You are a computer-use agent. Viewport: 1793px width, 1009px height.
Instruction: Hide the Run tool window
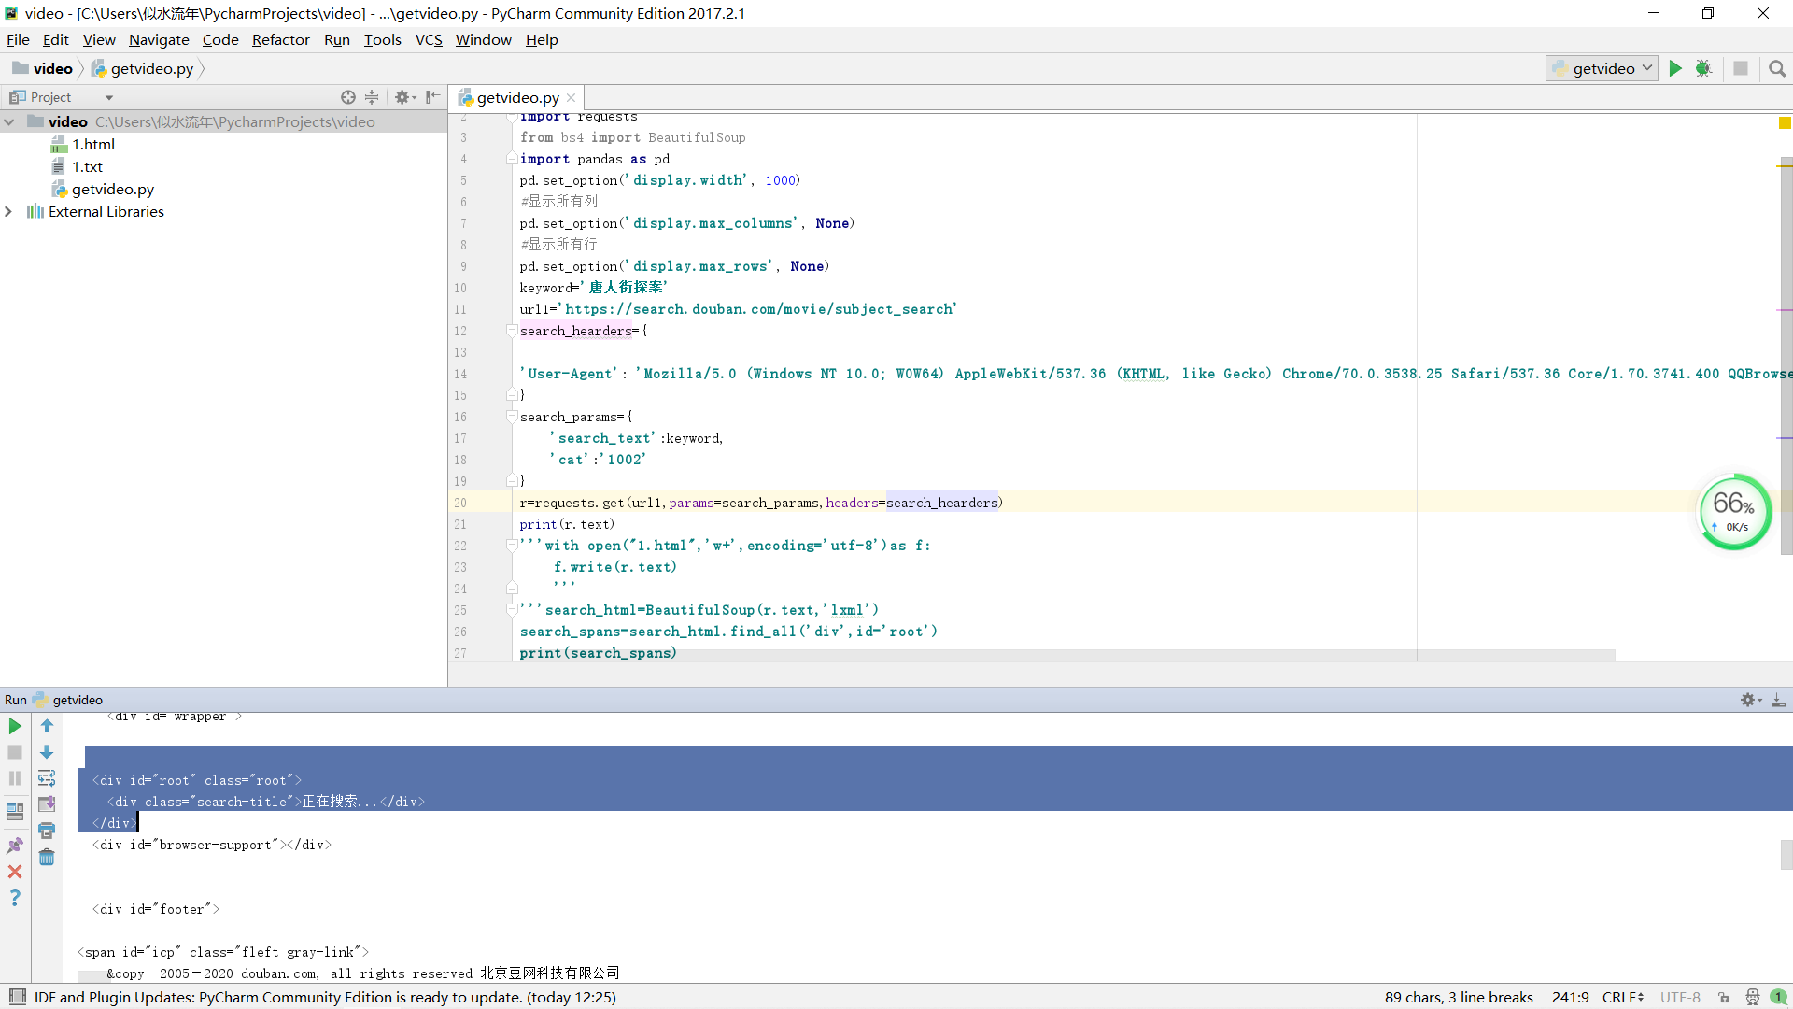click(x=1779, y=700)
